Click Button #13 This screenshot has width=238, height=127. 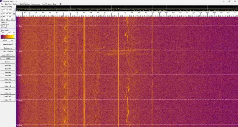click(x=8, y=90)
